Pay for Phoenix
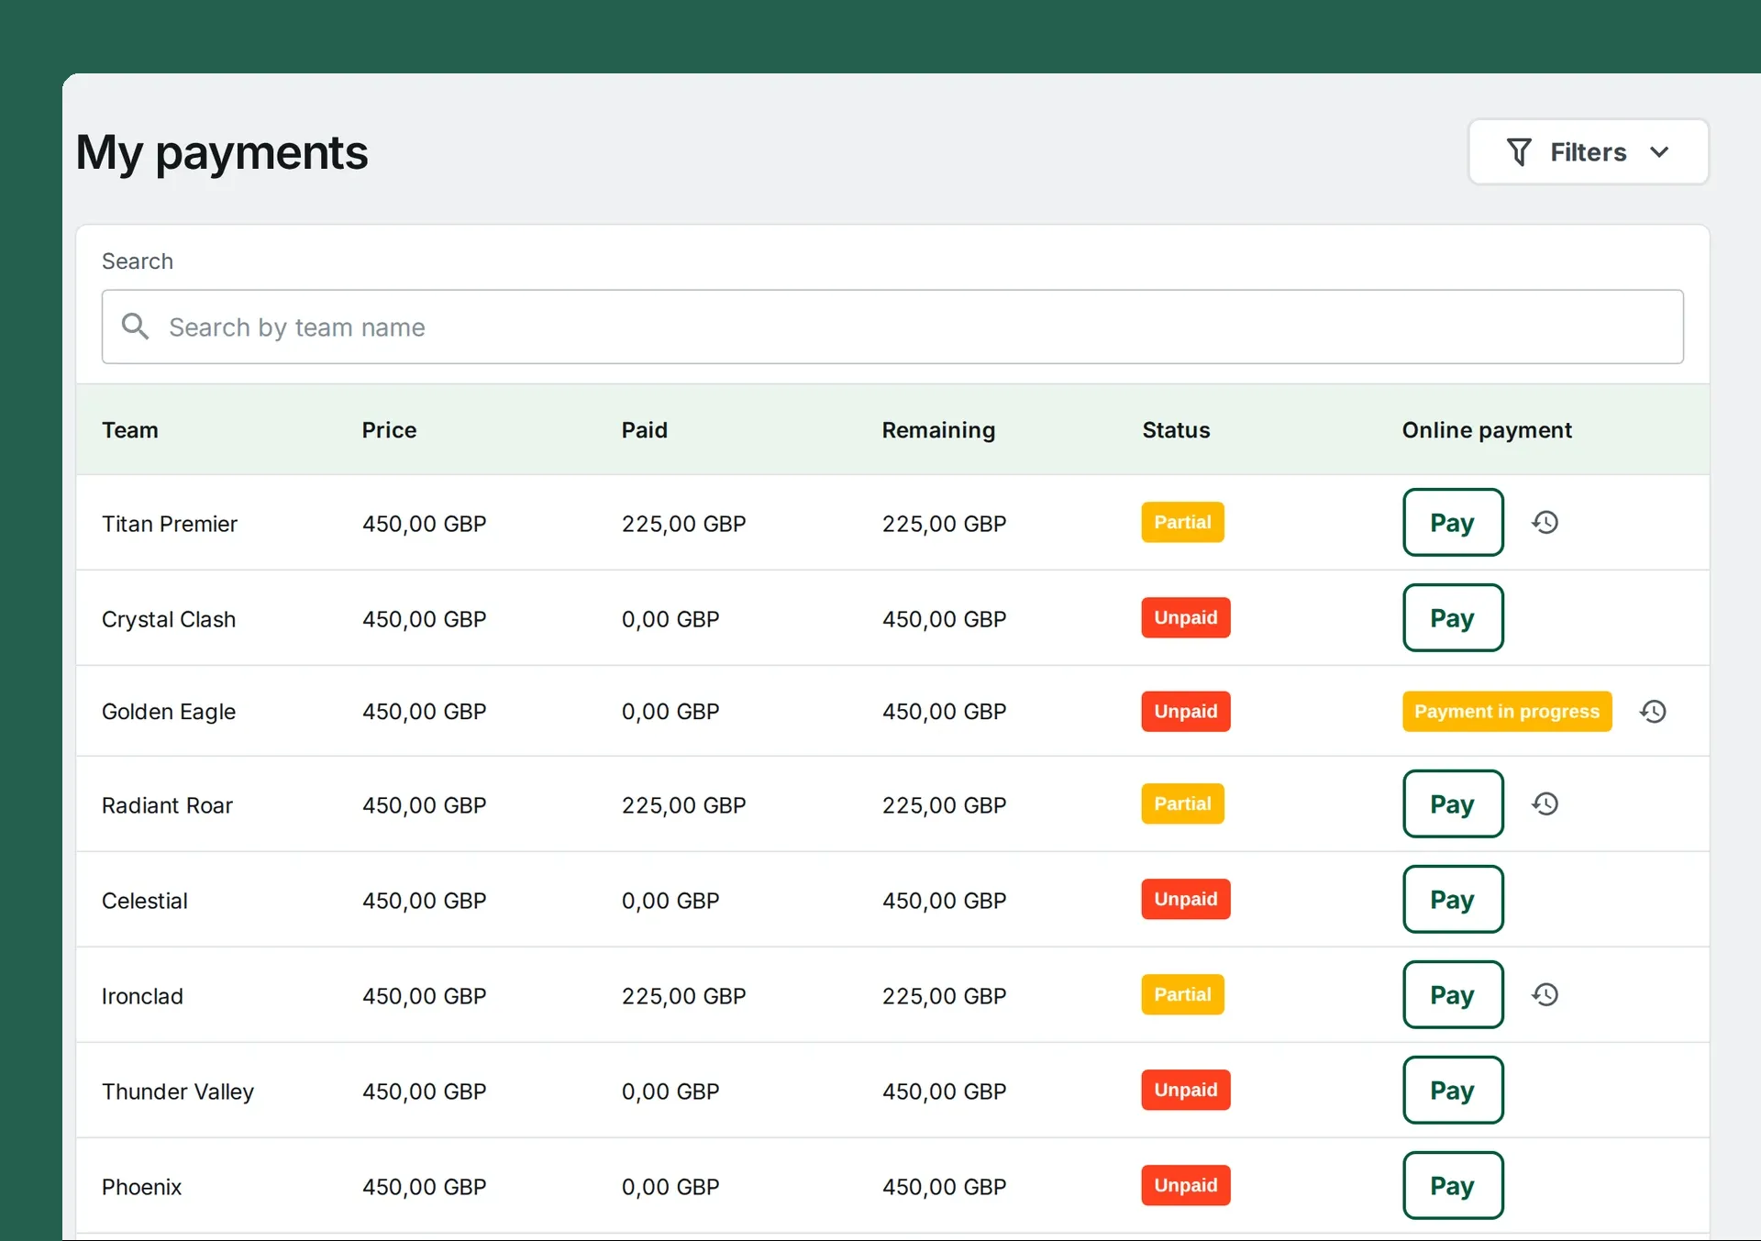1761x1241 pixels. click(x=1453, y=1186)
